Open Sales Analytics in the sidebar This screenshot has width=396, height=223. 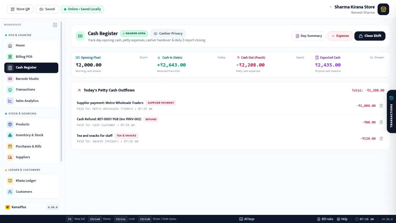click(31, 101)
